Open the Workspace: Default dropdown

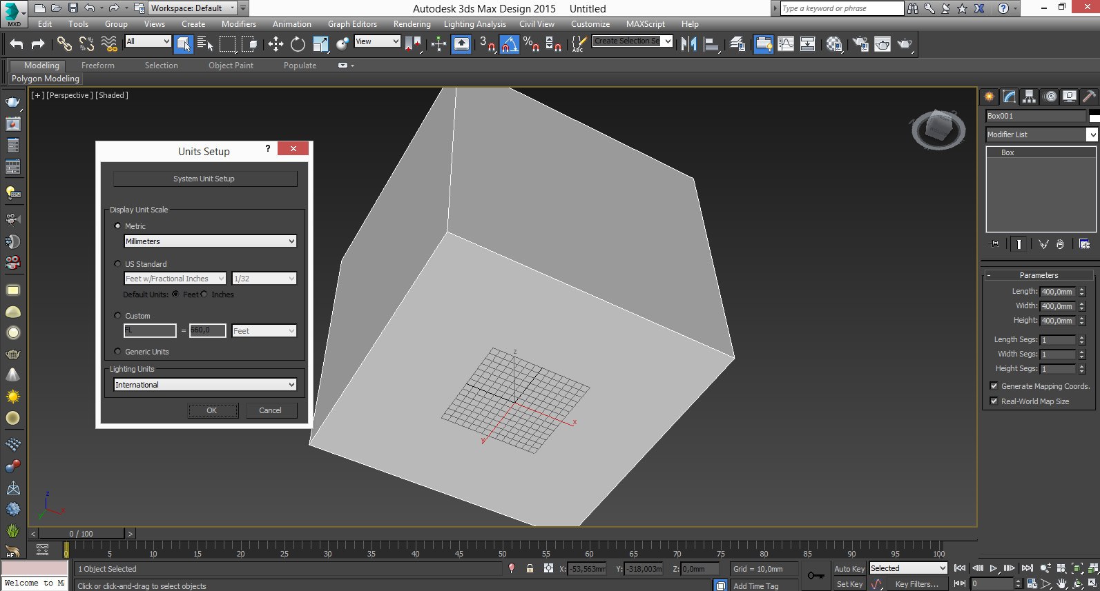tap(193, 8)
